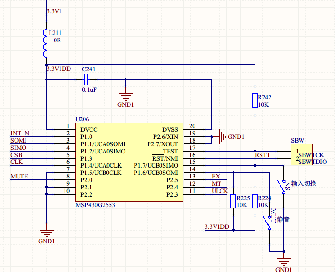This screenshot has height=272, width=335.
Task: Click the MUT mute switch symbol
Action: pos(267,223)
